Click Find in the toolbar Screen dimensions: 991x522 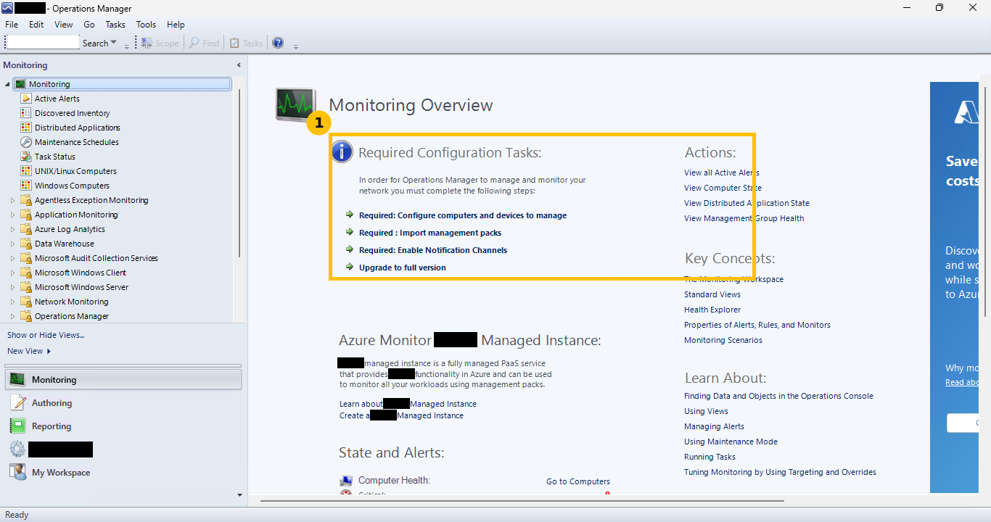point(205,43)
